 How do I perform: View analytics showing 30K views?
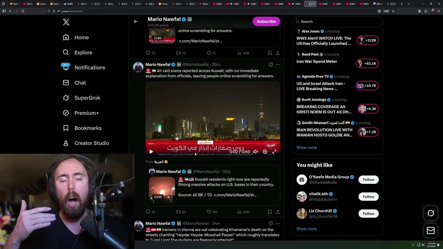click(x=243, y=53)
